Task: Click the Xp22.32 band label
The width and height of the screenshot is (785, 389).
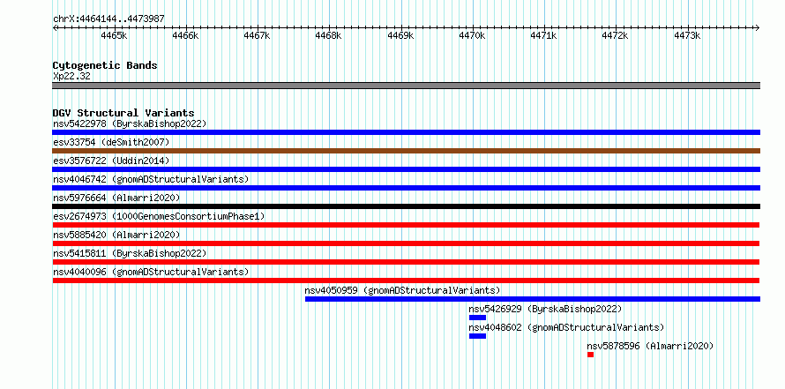Action: (x=71, y=77)
